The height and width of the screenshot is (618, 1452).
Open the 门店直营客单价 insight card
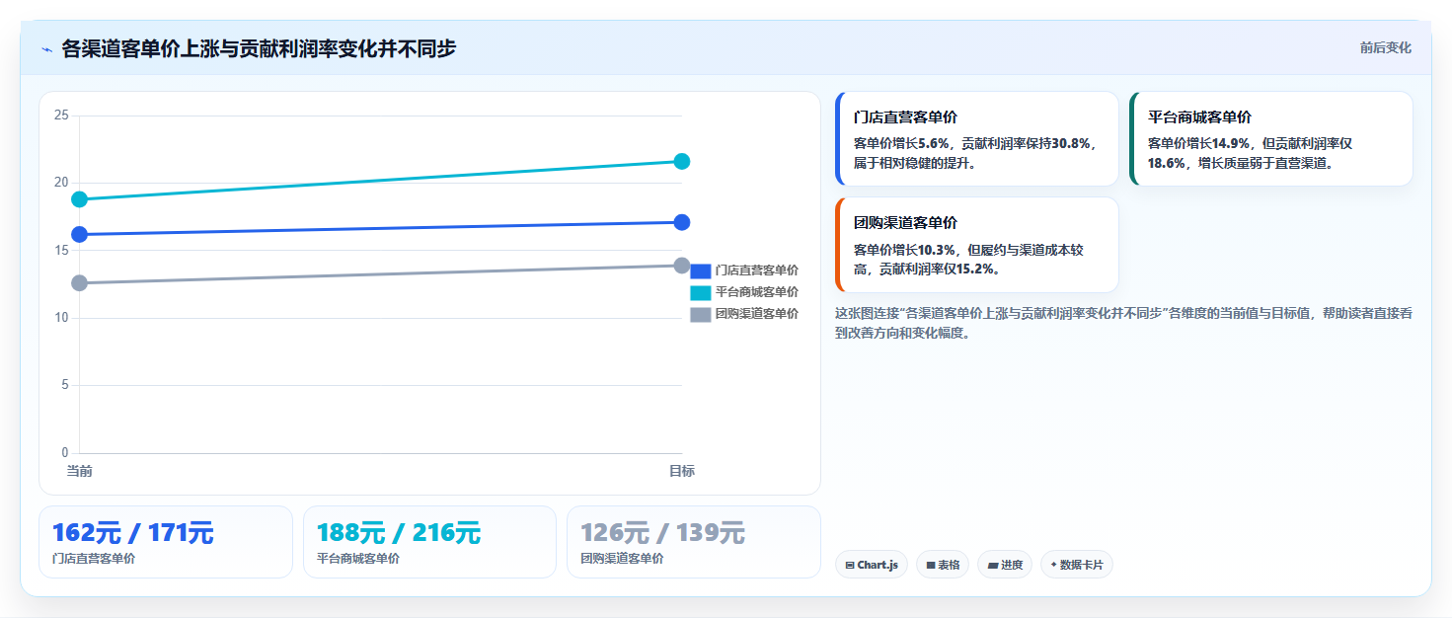tap(977, 139)
